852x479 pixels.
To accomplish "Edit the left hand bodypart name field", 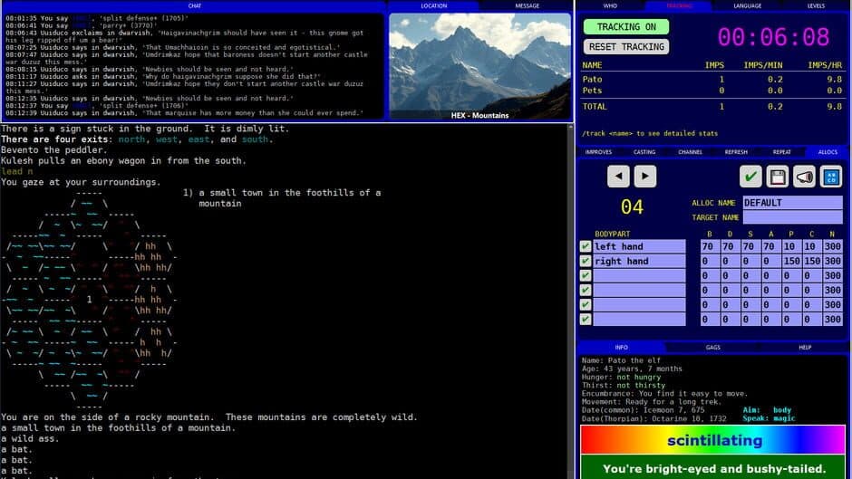I will point(639,246).
